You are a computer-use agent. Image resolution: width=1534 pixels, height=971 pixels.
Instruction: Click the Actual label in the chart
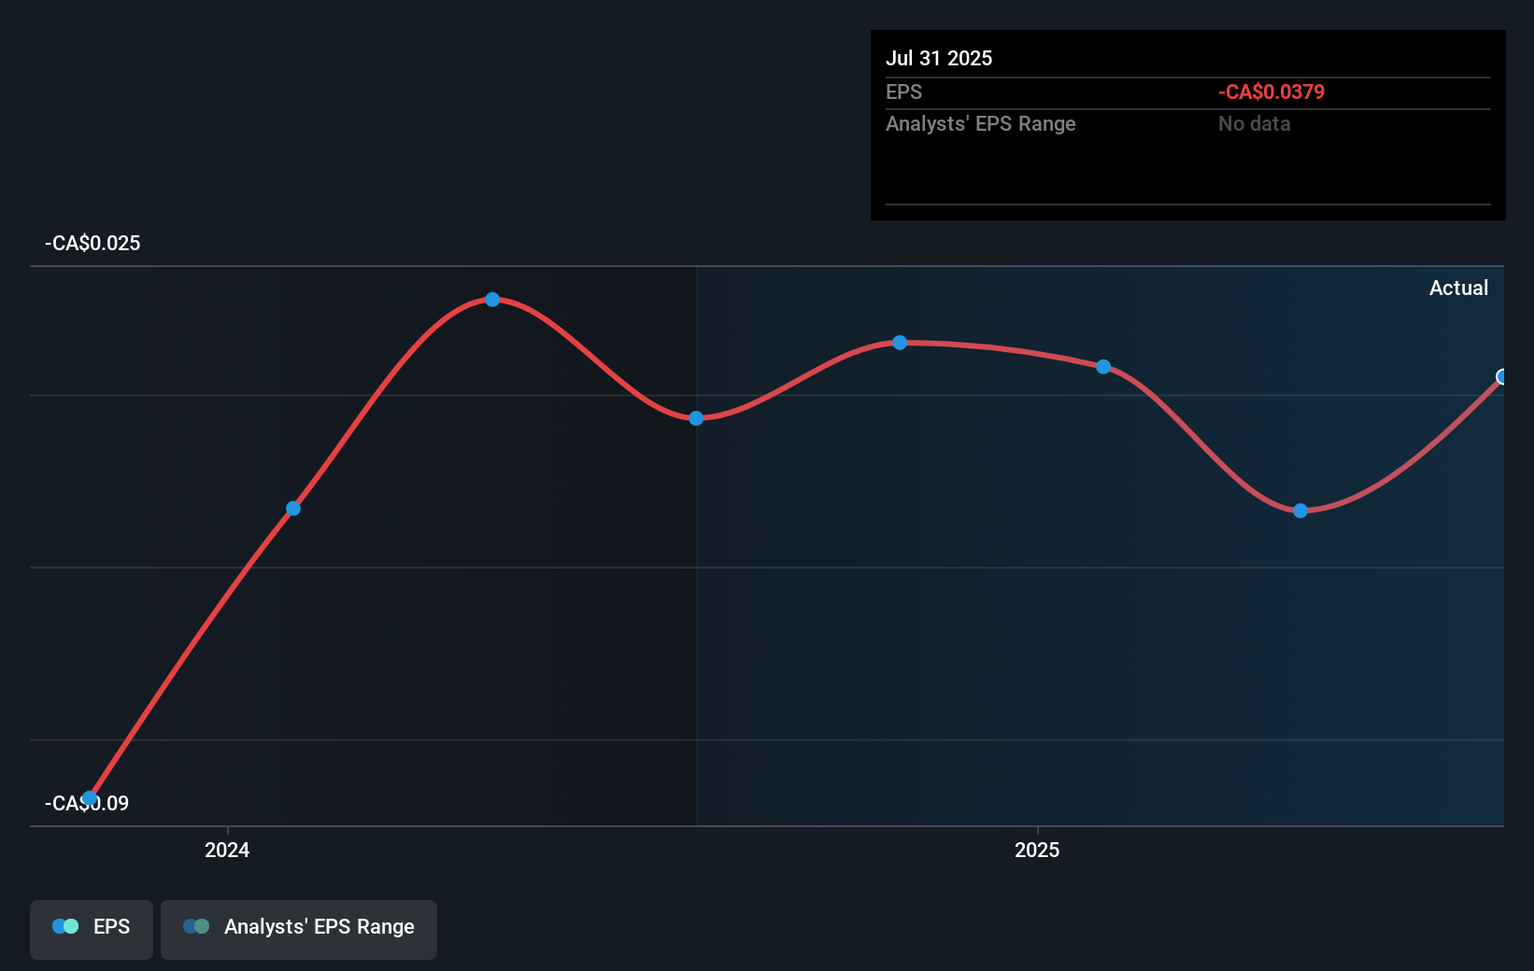click(1458, 288)
